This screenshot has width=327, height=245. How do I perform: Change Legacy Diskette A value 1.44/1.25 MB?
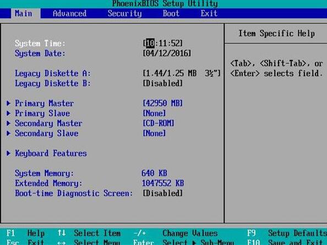click(x=182, y=73)
